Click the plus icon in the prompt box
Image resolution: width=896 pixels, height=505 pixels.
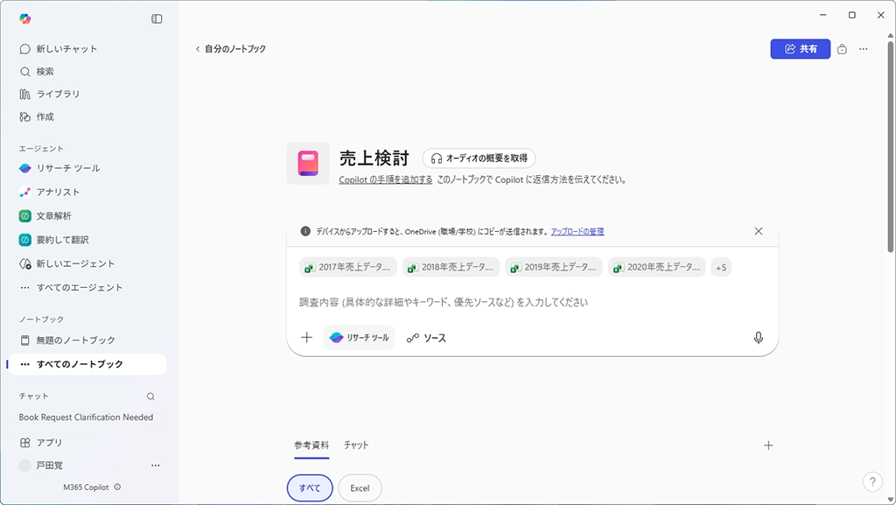pyautogui.click(x=307, y=338)
